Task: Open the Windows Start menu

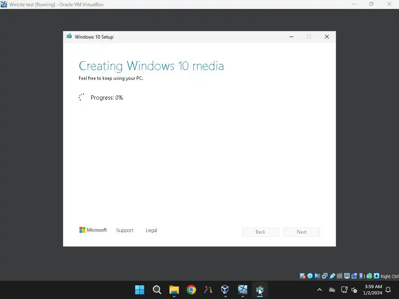Action: click(x=140, y=290)
